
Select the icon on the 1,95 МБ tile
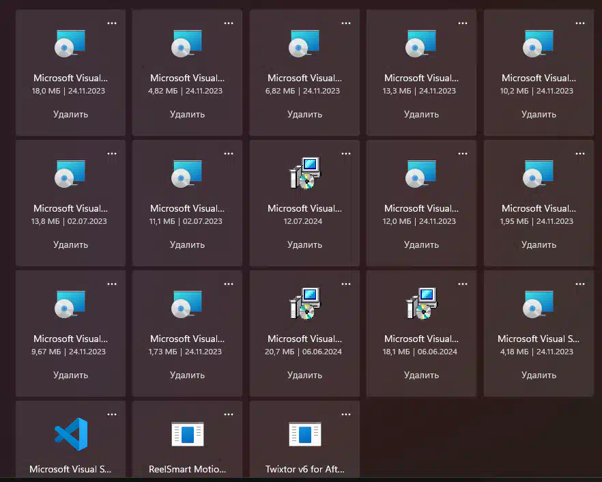pos(539,174)
